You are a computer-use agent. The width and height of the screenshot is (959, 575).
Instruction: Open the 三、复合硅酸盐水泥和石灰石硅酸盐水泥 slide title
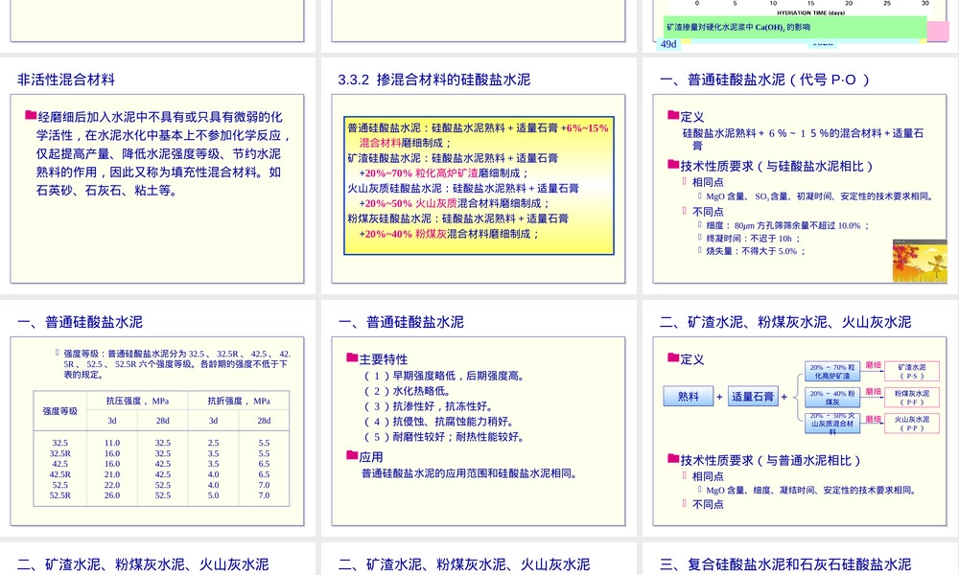[x=785, y=564]
